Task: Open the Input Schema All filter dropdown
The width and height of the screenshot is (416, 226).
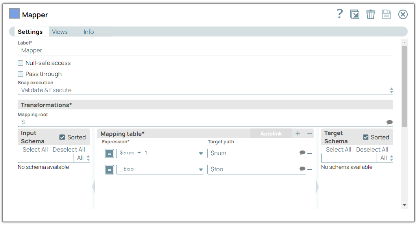Action: [x=83, y=158]
